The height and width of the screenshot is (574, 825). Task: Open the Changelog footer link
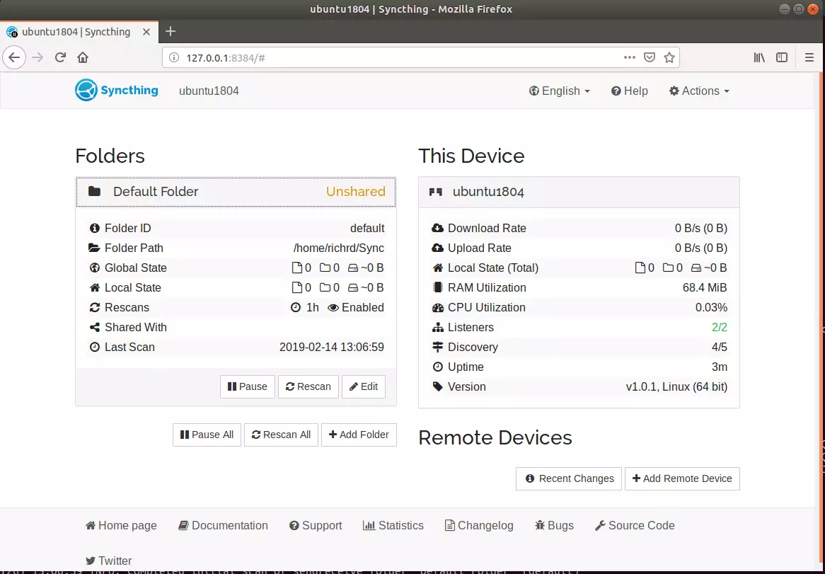[479, 526]
